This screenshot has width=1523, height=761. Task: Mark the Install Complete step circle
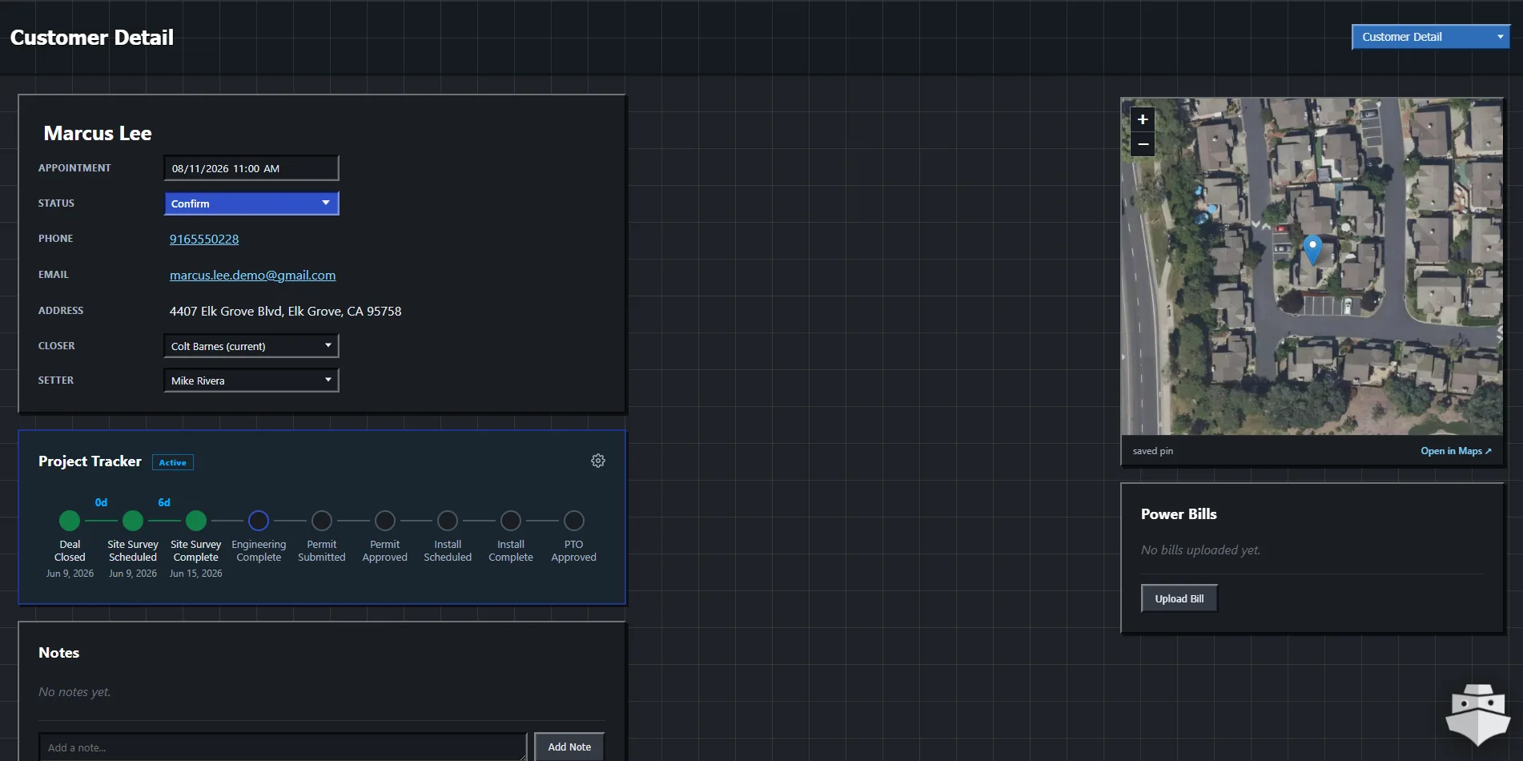[x=511, y=521]
